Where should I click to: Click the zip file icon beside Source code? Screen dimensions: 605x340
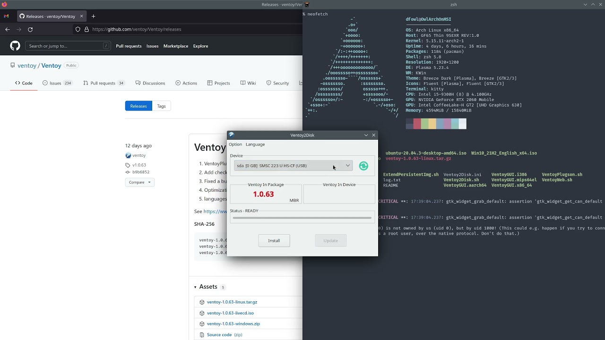[x=202, y=335]
